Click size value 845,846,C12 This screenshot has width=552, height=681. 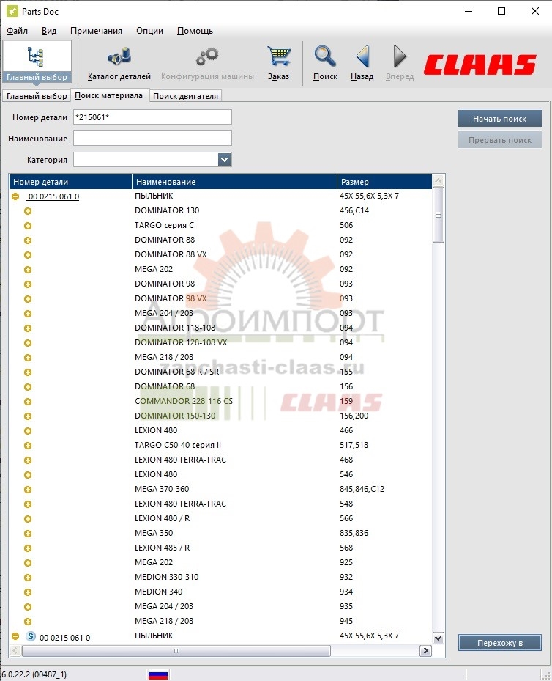tap(362, 489)
